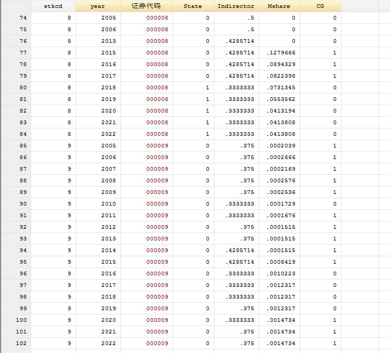Click Mshare value .0002536
The width and height of the screenshot is (390, 353).
coord(279,192)
